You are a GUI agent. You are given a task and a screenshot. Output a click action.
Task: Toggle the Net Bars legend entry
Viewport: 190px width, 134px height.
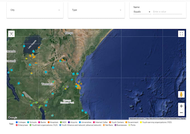[x=108, y=125]
